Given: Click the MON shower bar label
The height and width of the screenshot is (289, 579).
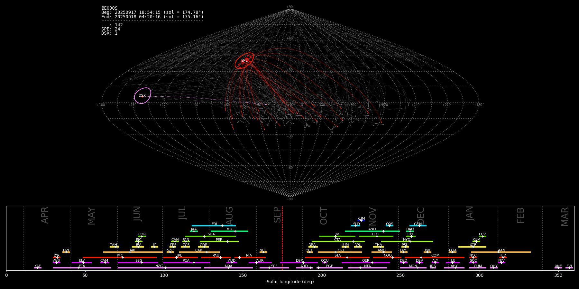Looking at the screenshot, I should 413,266.
